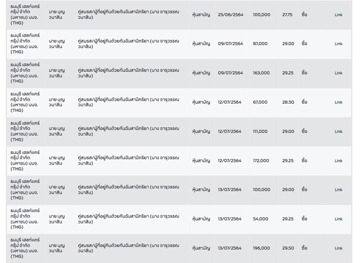
Task: Click the 29.50 price cell
Action: tap(288, 248)
